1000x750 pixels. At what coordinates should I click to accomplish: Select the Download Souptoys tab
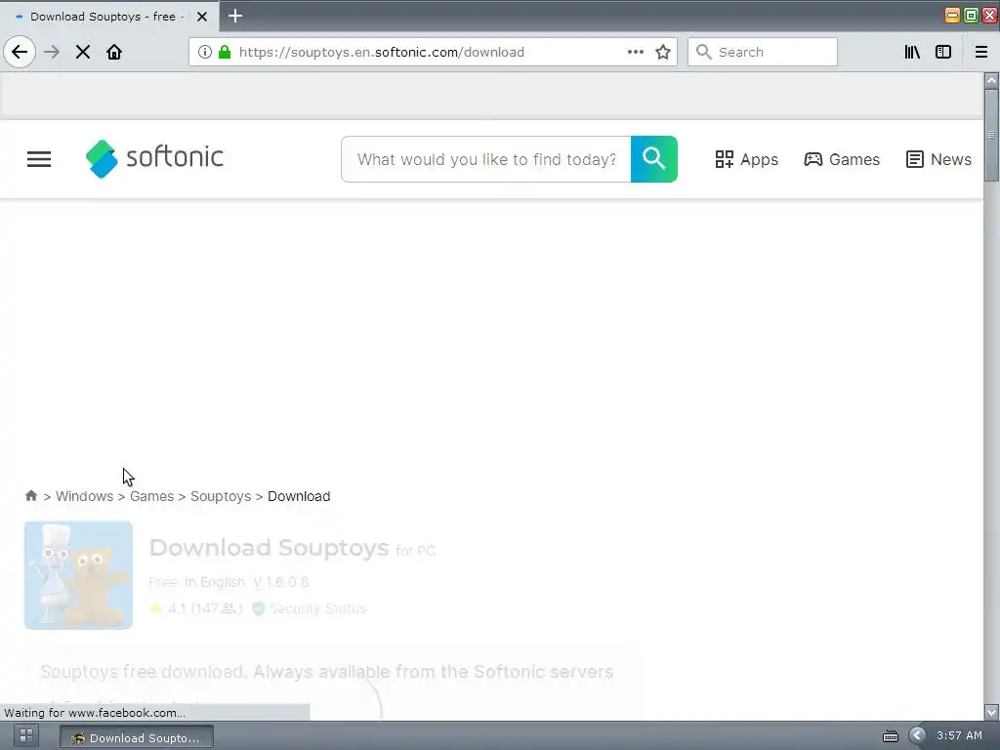point(108,17)
